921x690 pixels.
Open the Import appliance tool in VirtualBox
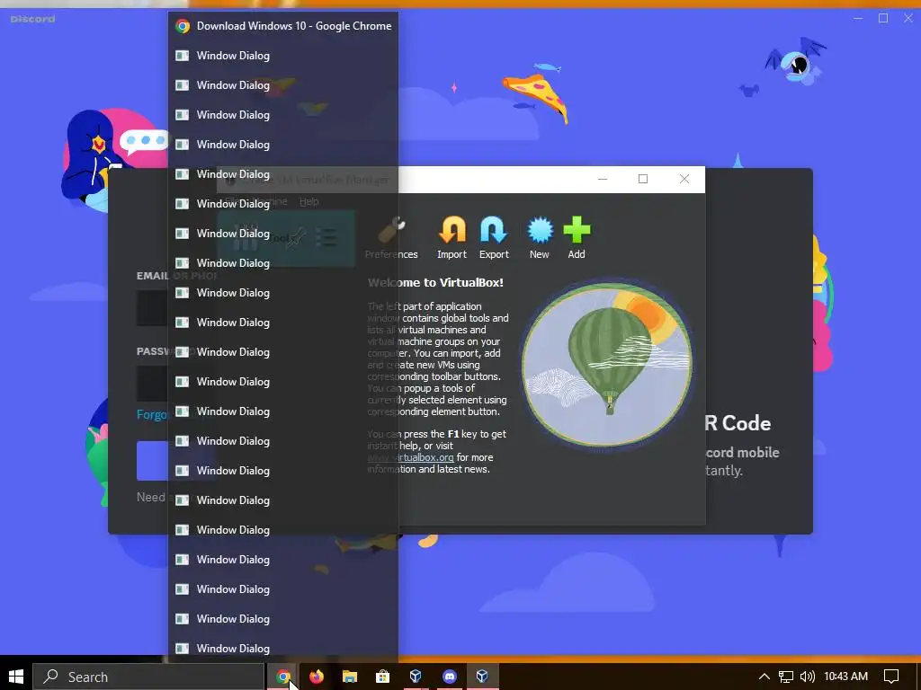[x=452, y=238]
